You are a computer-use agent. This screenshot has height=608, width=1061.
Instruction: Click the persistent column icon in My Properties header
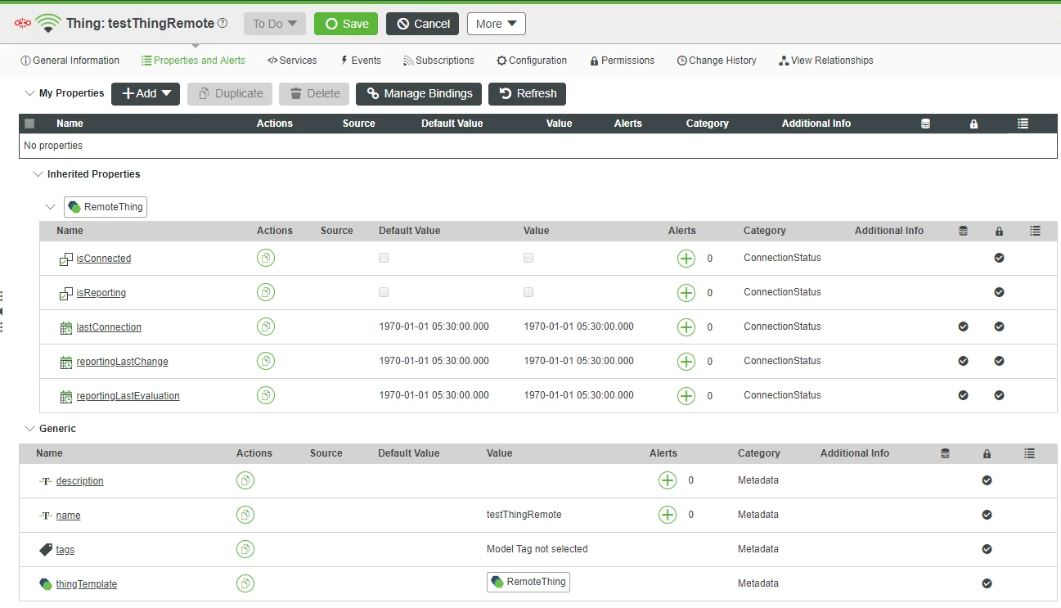point(925,124)
